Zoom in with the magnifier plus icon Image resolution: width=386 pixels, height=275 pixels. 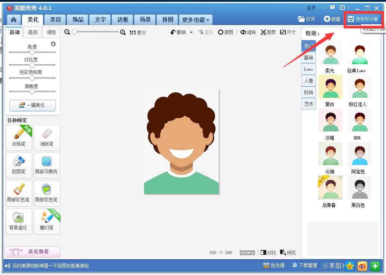[x=123, y=32]
